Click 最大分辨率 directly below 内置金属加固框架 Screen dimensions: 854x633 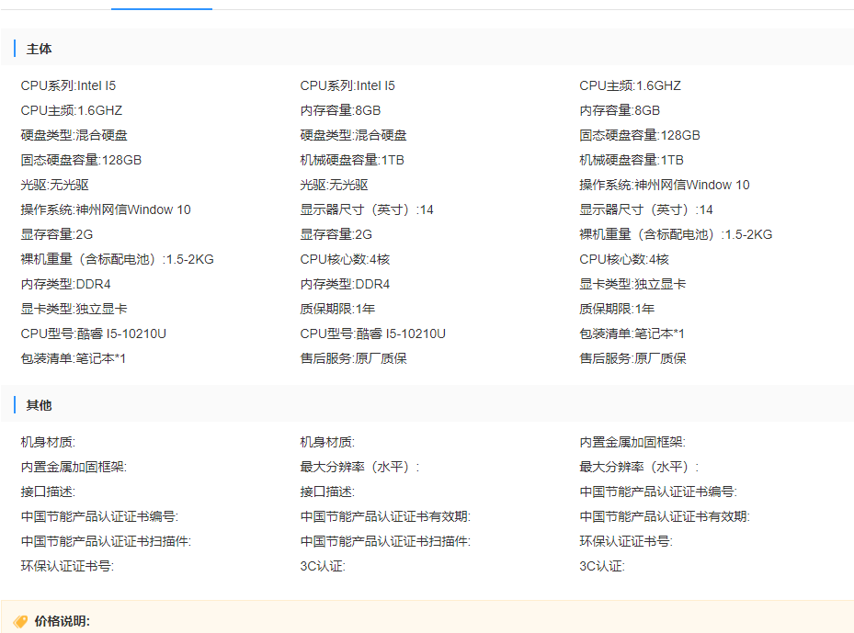click(639, 467)
